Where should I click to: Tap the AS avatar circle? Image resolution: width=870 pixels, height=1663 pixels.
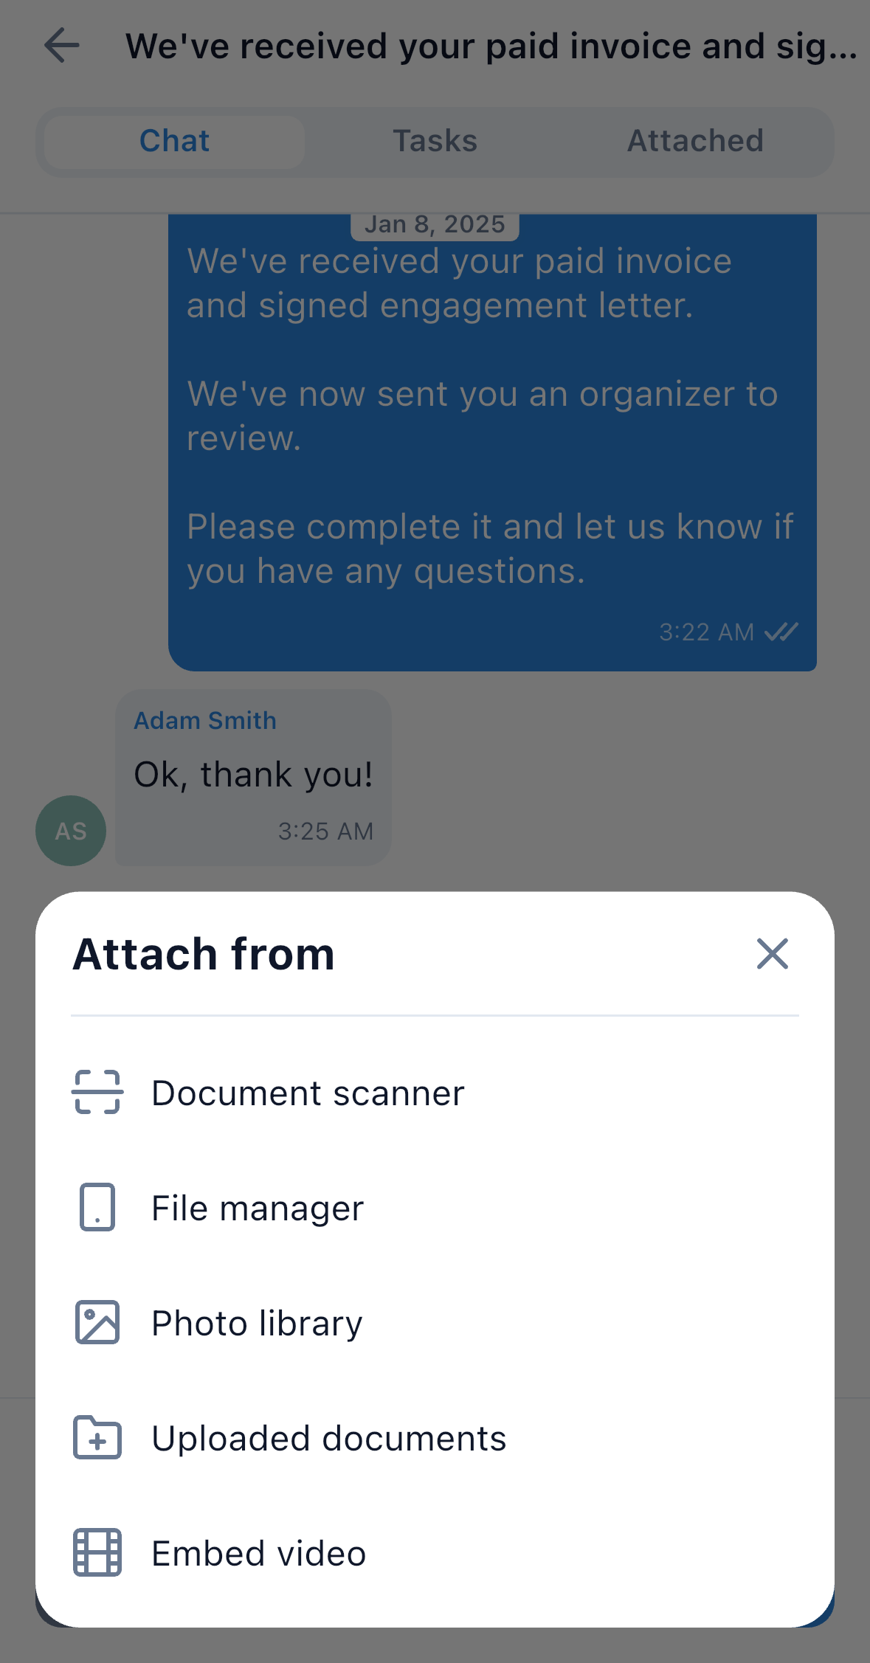coord(71,831)
